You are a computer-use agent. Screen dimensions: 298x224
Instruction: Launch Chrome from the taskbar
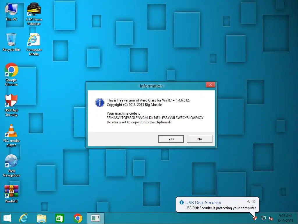coord(78,218)
